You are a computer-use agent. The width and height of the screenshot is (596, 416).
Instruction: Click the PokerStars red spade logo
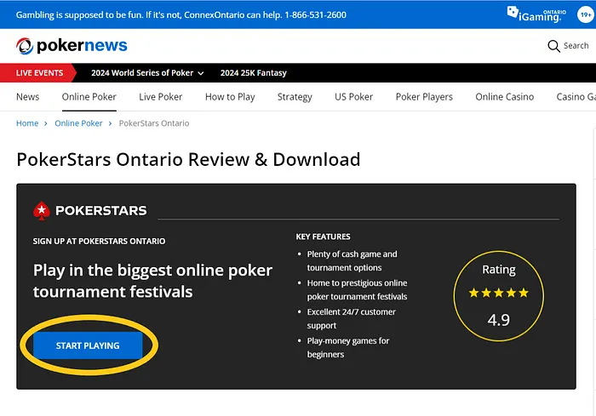pyautogui.click(x=41, y=210)
